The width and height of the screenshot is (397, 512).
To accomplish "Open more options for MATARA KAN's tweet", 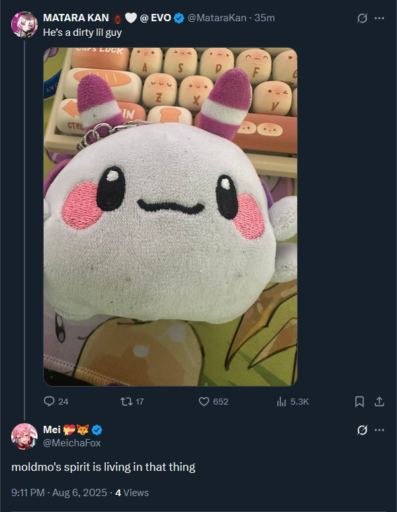I will point(379,19).
